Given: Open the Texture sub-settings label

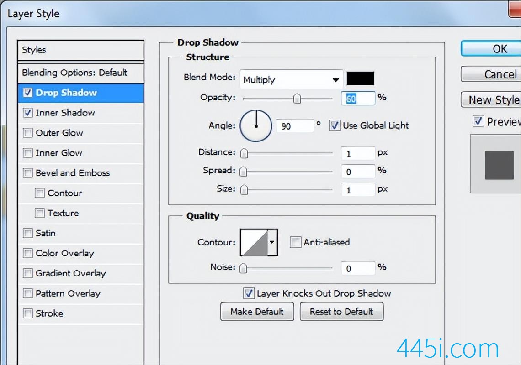Looking at the screenshot, I should point(63,213).
